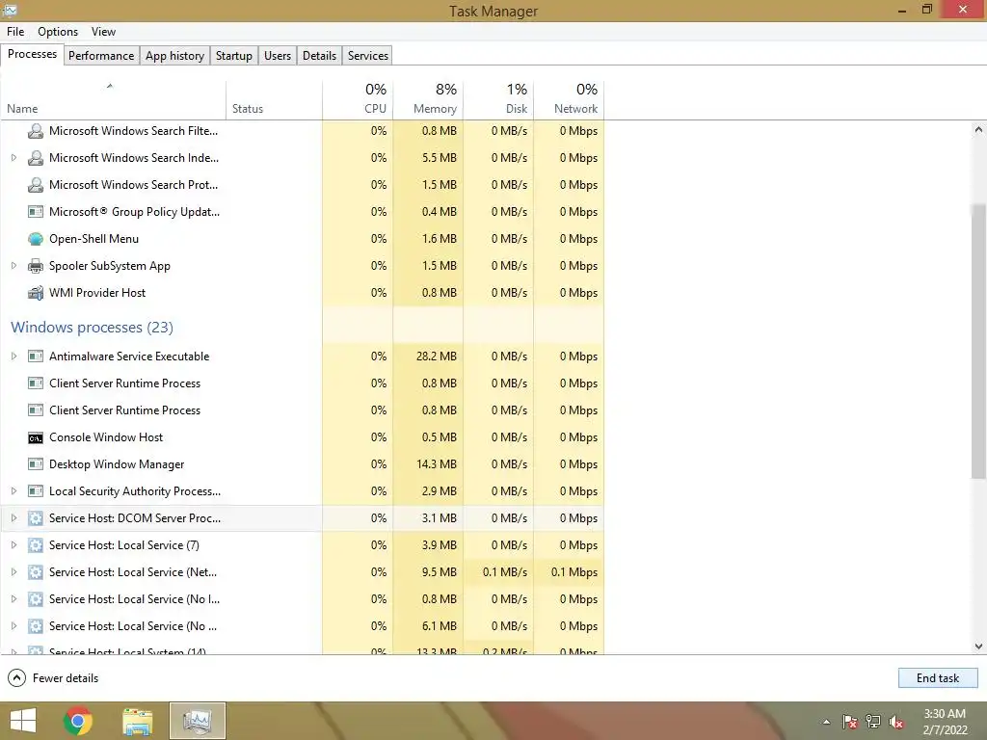
Task: Expand Service Host: DCOM Server Process
Action: point(13,518)
